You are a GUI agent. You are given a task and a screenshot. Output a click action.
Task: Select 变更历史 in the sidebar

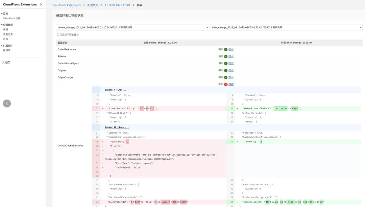click(8, 34)
